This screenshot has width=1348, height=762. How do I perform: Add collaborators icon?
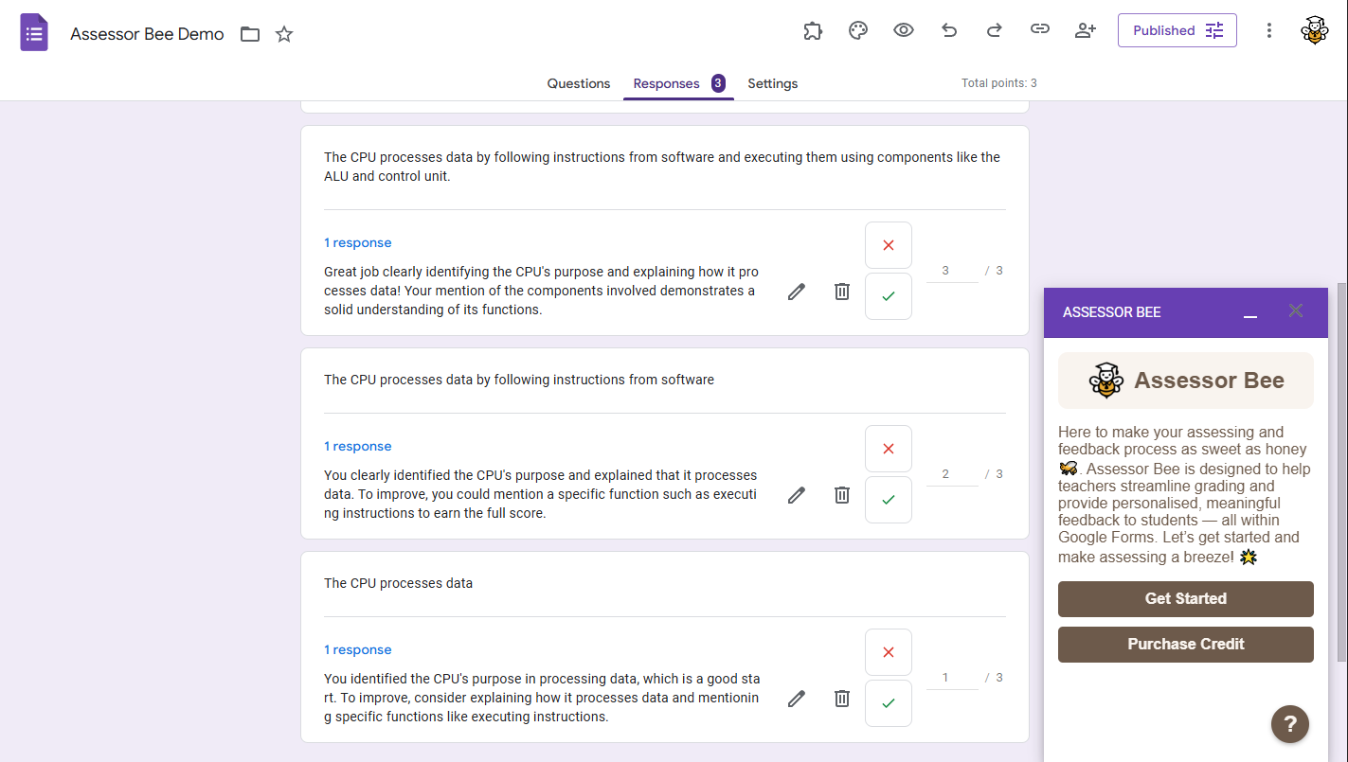point(1086,30)
